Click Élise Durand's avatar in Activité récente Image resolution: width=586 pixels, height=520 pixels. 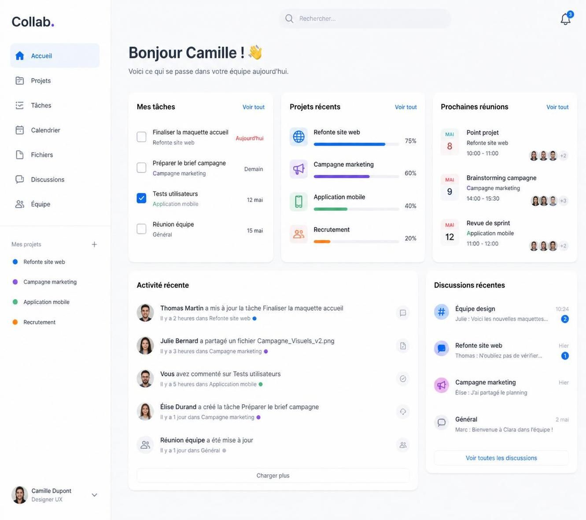pos(145,412)
